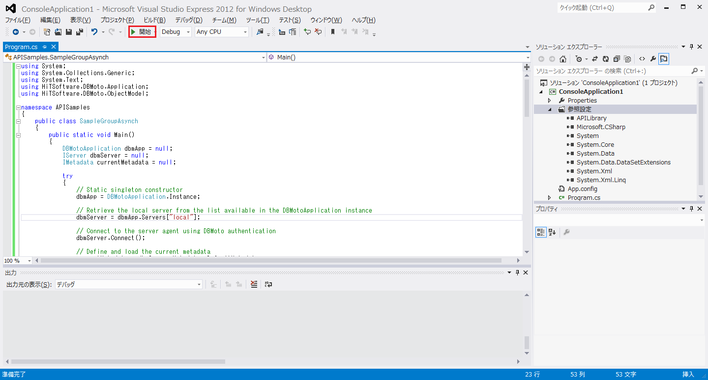Select App.config in Solution Explorer
Screen dimensions: 708x380
click(x=582, y=189)
